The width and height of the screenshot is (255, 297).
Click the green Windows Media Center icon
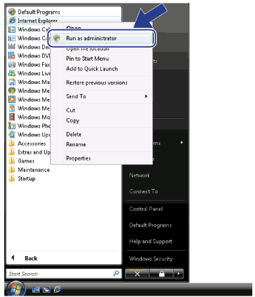point(12,91)
